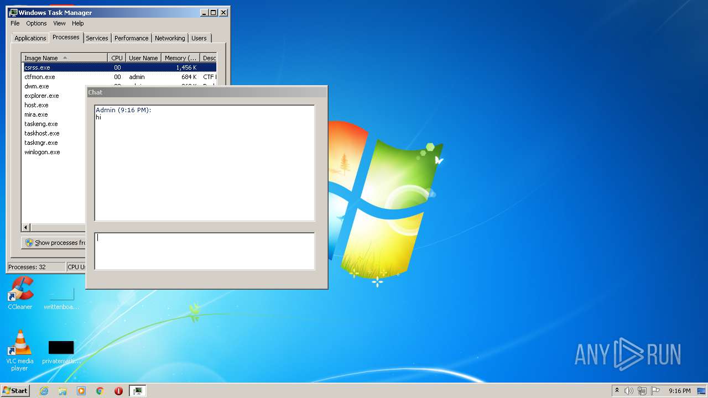Switch to Task Manager taskbar button
The image size is (708, 398).
coord(137,391)
